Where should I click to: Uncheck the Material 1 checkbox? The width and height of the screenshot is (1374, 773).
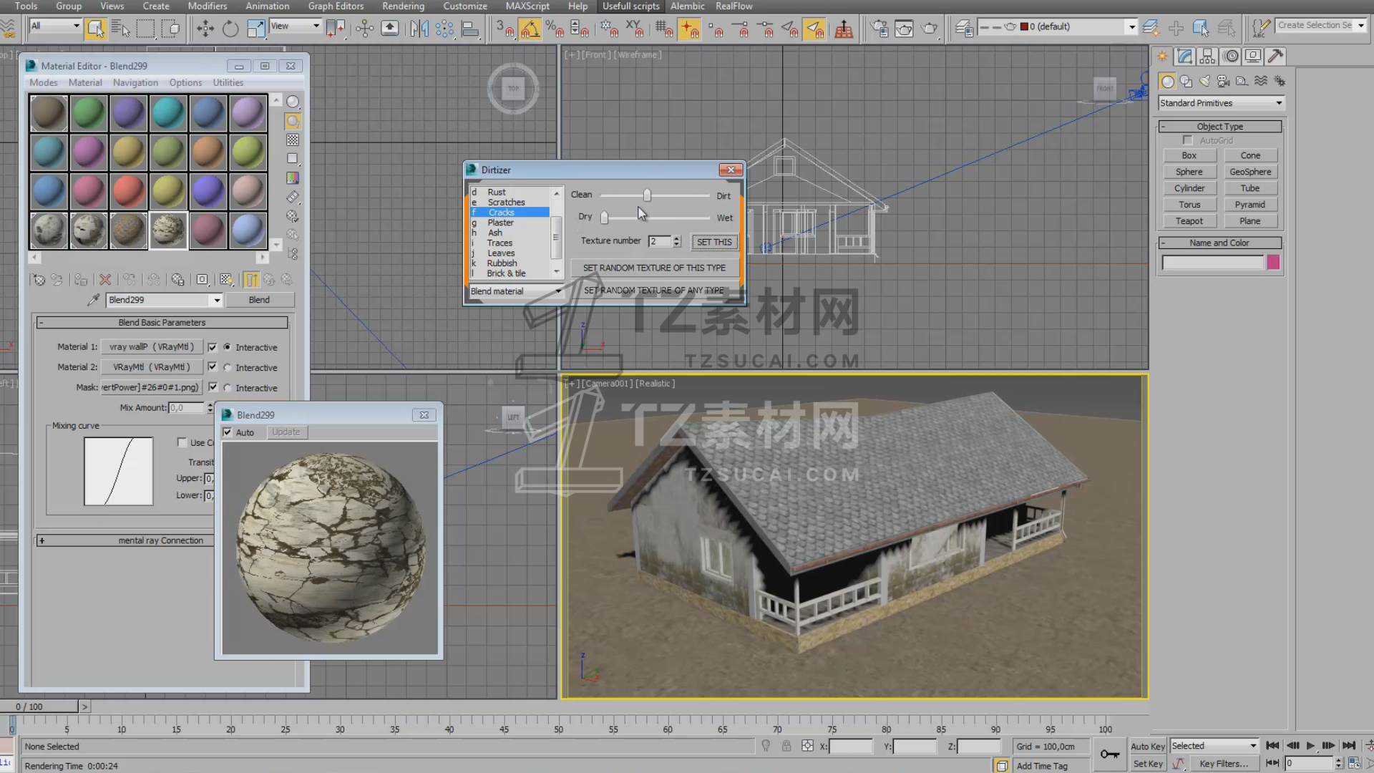(x=213, y=347)
